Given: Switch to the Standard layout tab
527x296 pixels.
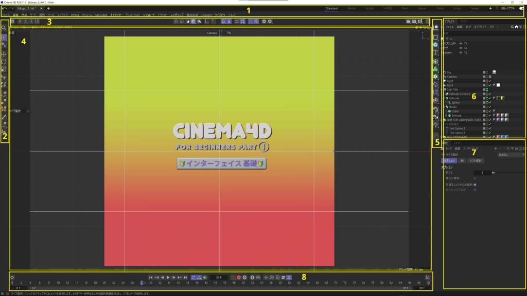Looking at the screenshot, I should [x=332, y=8].
